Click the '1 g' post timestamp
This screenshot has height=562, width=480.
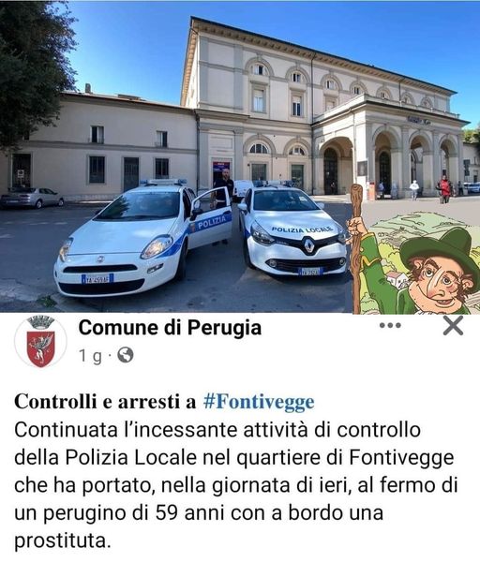pyautogui.click(x=90, y=356)
